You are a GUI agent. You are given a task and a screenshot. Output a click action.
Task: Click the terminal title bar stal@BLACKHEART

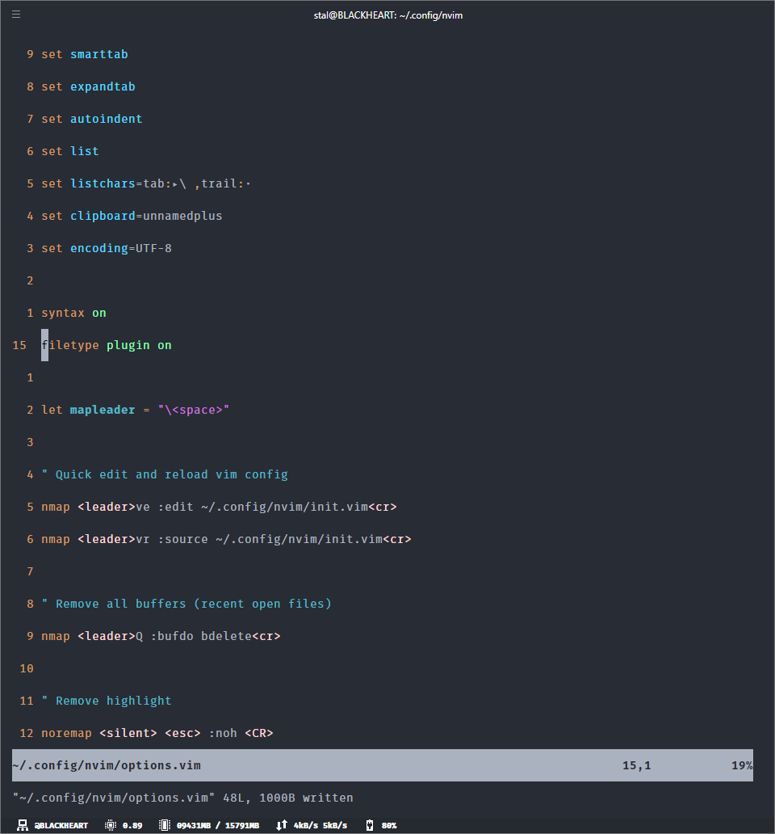click(387, 15)
